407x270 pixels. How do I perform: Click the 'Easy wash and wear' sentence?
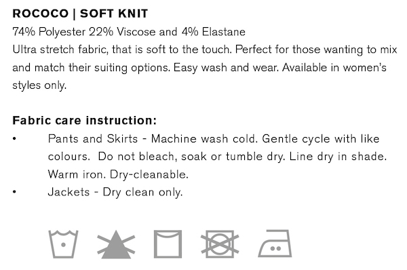tap(227, 68)
